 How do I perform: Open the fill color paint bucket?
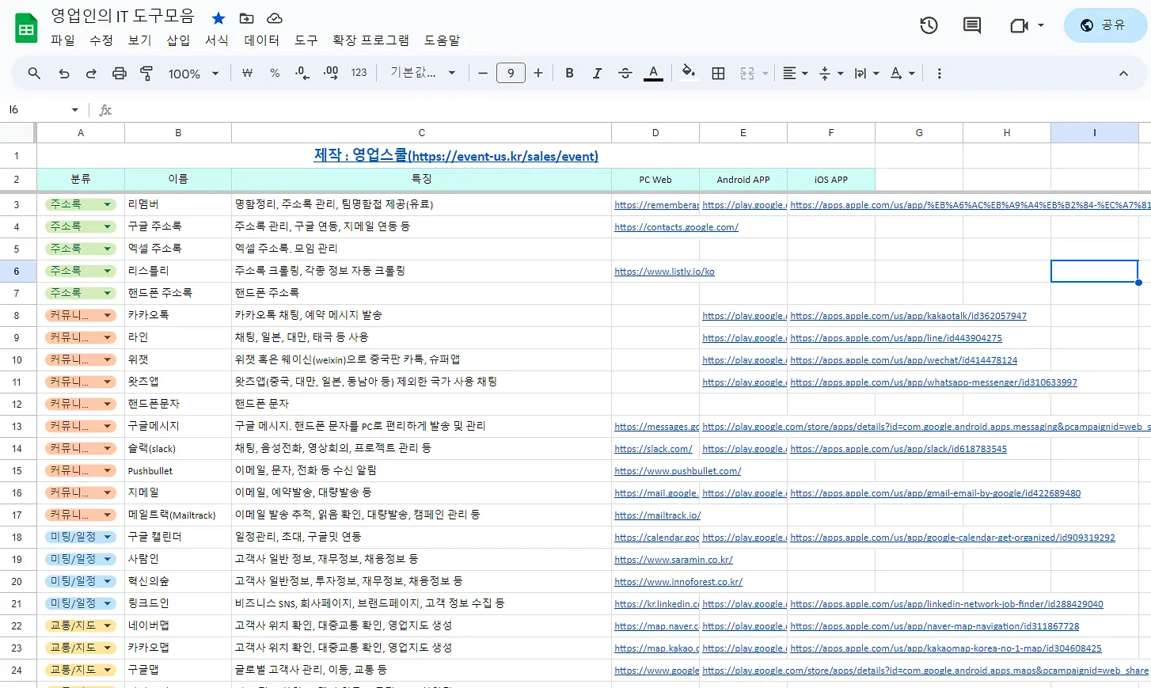point(688,72)
